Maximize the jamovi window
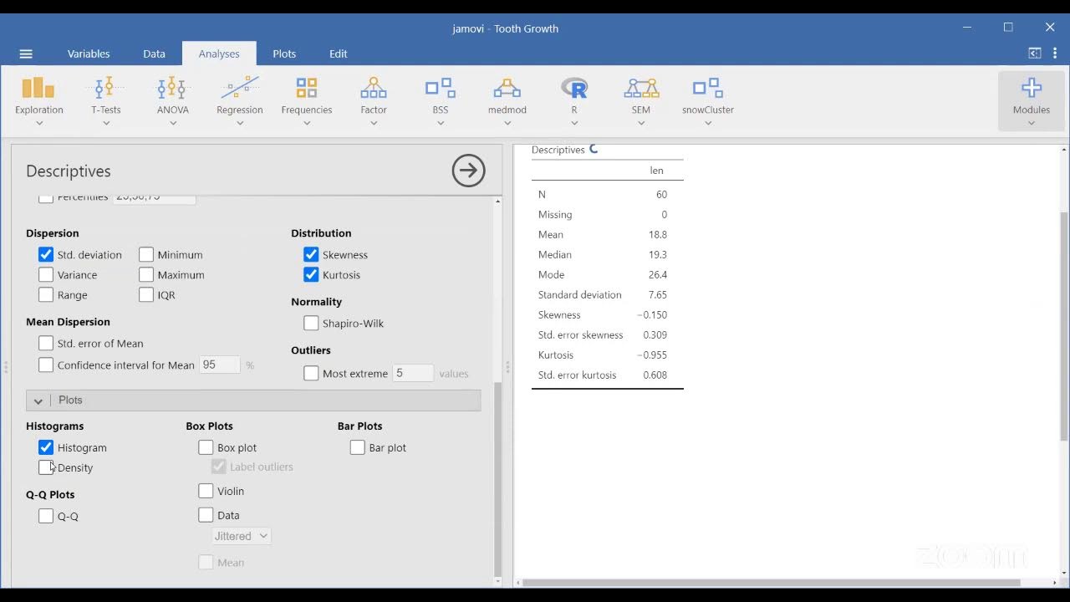Viewport: 1070px width, 602px height. (x=1008, y=28)
